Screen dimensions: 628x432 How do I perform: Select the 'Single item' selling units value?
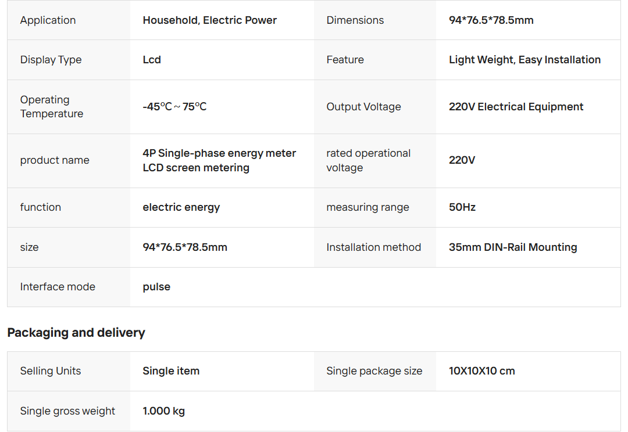(x=171, y=371)
